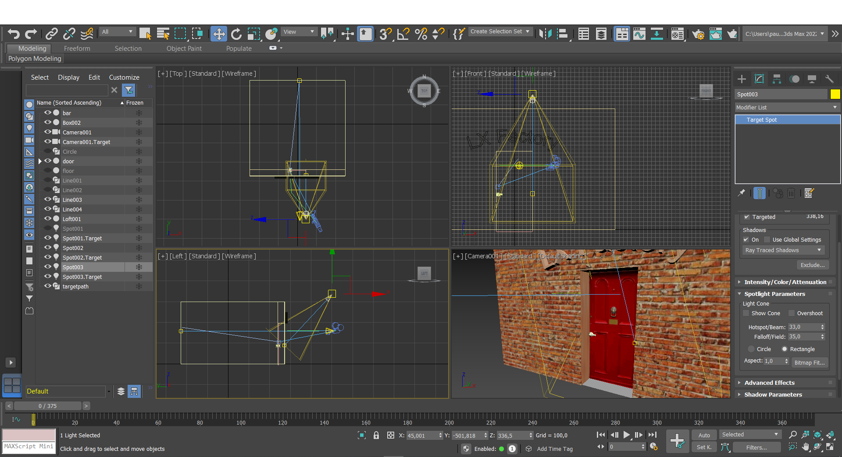Select Spot002.Target in scene list

(82, 257)
